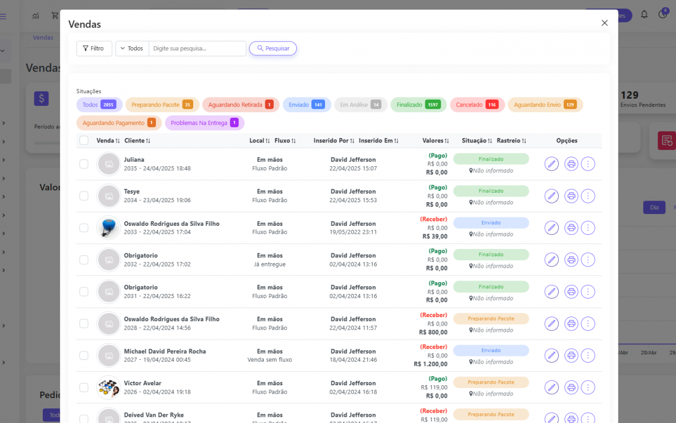Click the notification bell icon
The width and height of the screenshot is (676, 423).
(x=644, y=15)
